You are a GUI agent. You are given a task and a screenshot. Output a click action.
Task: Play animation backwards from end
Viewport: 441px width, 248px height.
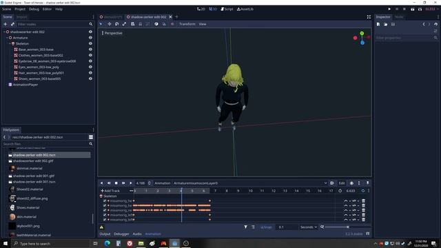109,183
